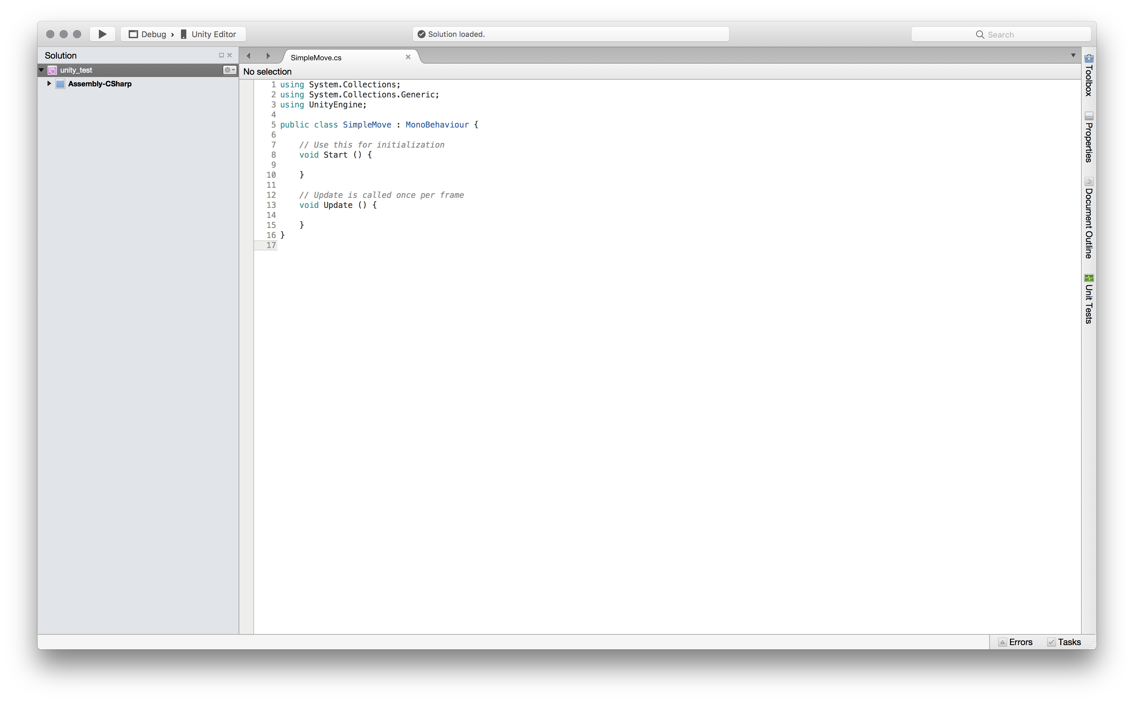Close the SimpleMove.cs tab

407,57
